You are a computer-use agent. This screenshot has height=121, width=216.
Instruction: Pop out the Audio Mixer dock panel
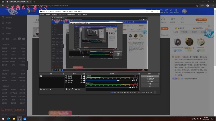139,74
